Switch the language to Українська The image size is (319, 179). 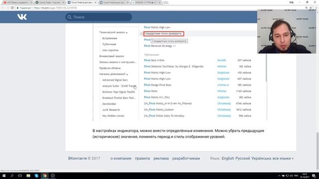261,158
